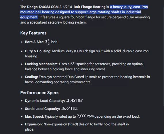Image resolution: width=164 pixels, height=134 pixels.
Task: Click the Max Speed label
Action: 35,116
